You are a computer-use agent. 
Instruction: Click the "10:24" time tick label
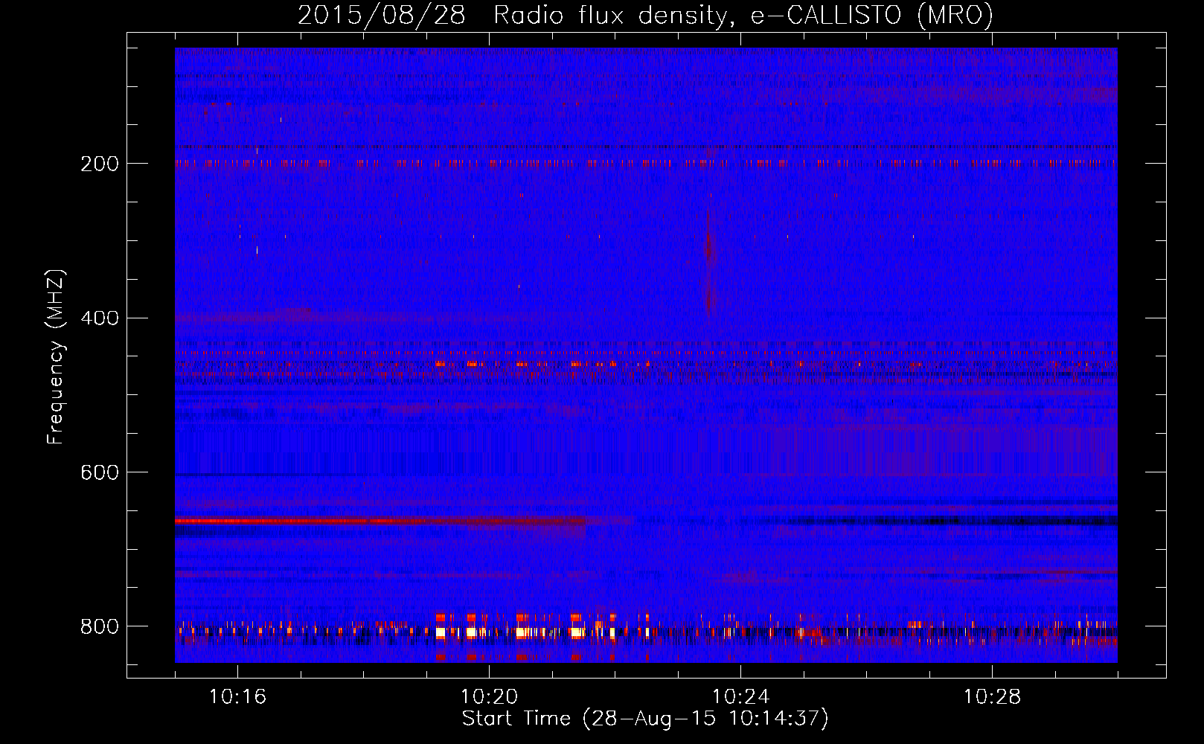pyautogui.click(x=740, y=696)
